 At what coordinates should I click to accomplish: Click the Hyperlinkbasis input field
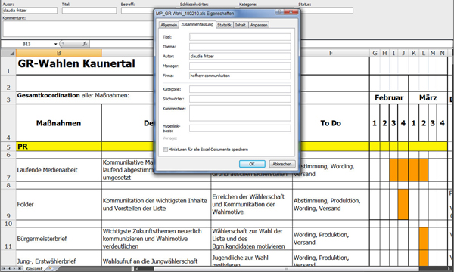point(240,128)
